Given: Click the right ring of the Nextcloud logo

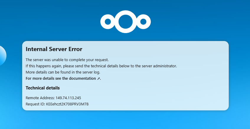Looking at the screenshot, I should [x=143, y=22].
